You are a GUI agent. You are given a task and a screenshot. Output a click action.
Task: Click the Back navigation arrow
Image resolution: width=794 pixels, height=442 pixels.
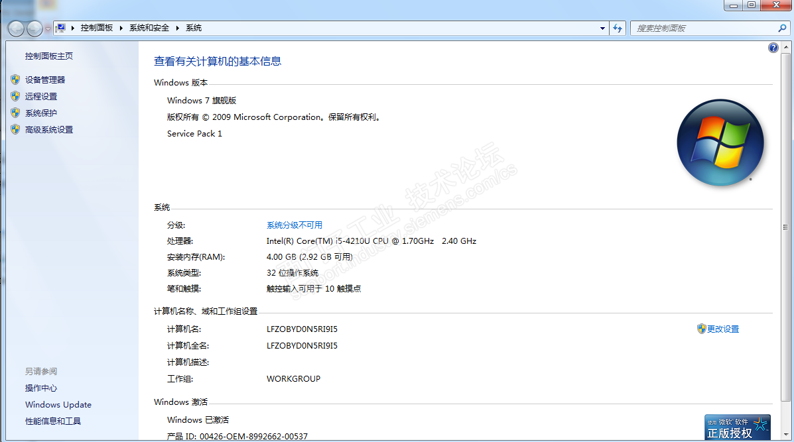tap(16, 28)
